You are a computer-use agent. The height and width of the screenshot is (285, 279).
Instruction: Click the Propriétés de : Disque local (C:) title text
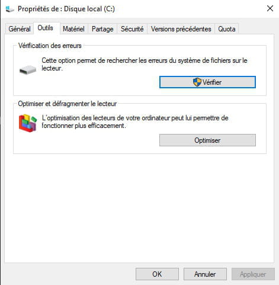[66, 9]
